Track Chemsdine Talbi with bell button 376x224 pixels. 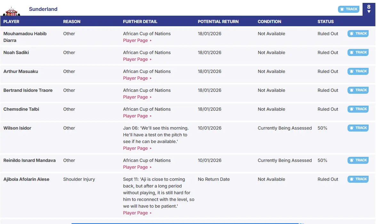[358, 109]
